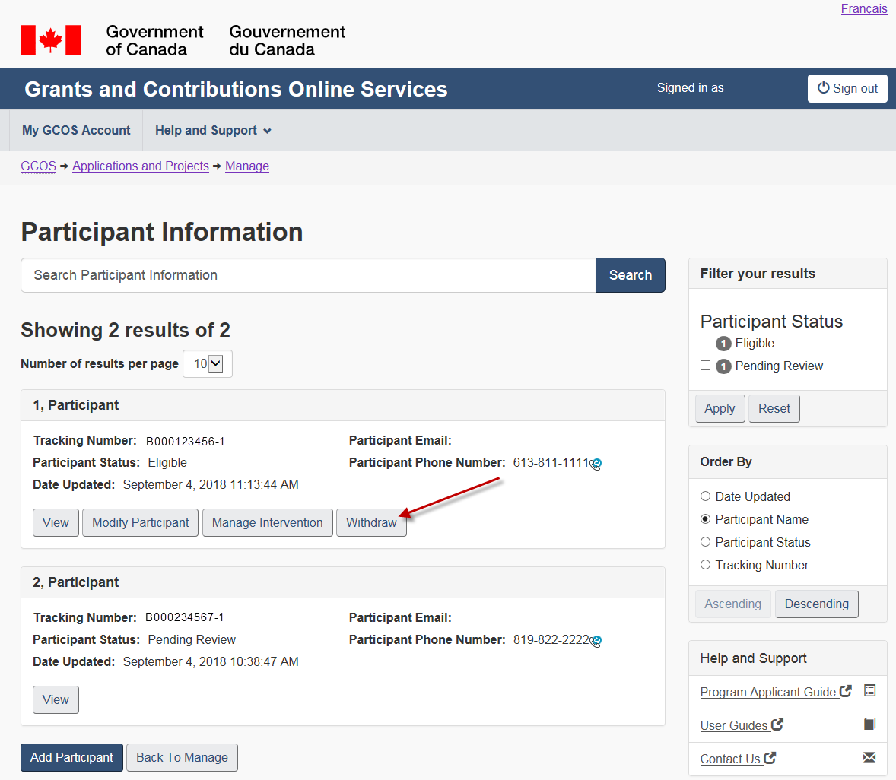Click the list icon beside Program Applicant Guide
This screenshot has width=896, height=780.
click(870, 691)
